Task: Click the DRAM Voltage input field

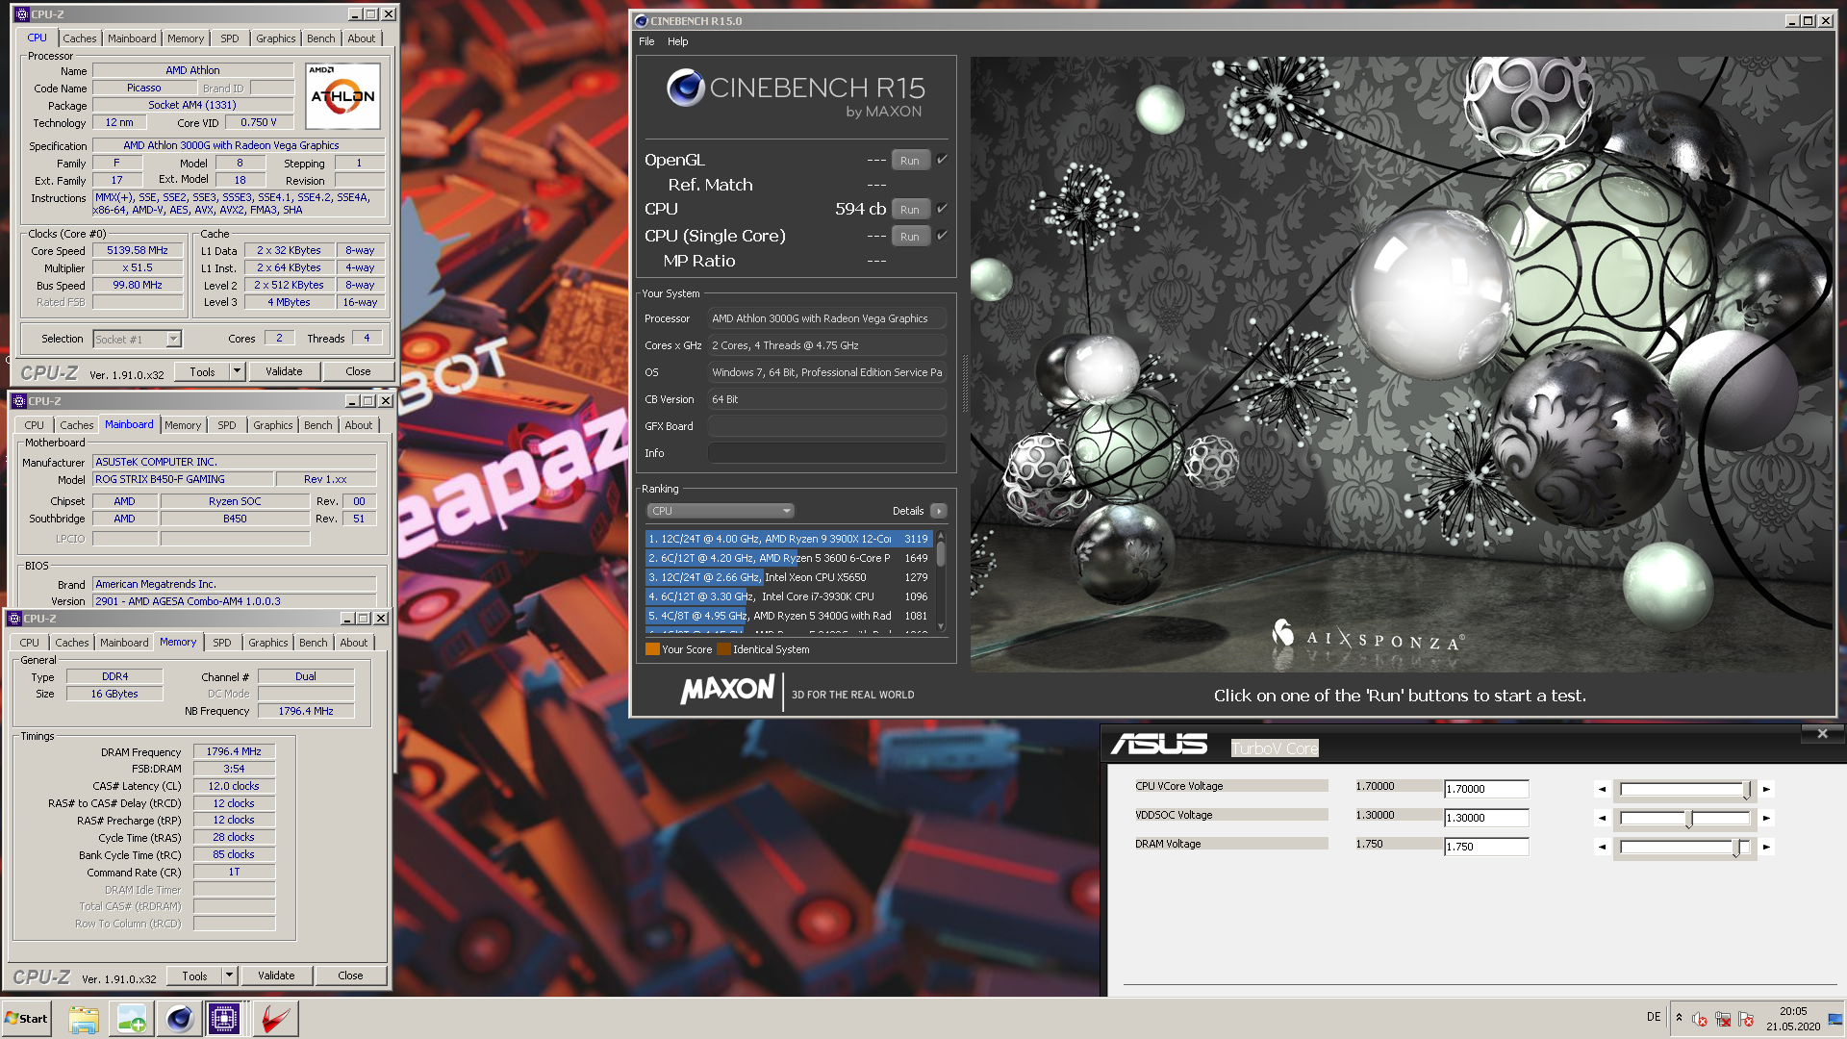Action: [1486, 847]
